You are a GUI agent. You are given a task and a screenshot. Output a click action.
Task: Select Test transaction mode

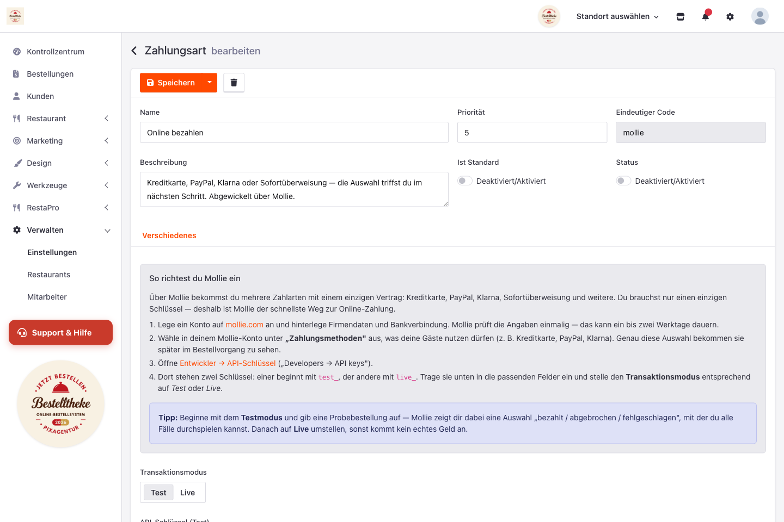tap(158, 493)
